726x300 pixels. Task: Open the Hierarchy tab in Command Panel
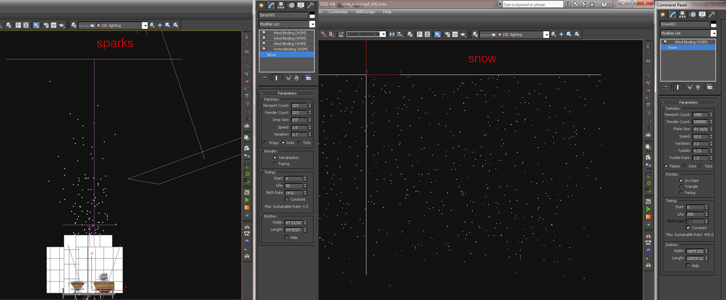tap(682, 14)
